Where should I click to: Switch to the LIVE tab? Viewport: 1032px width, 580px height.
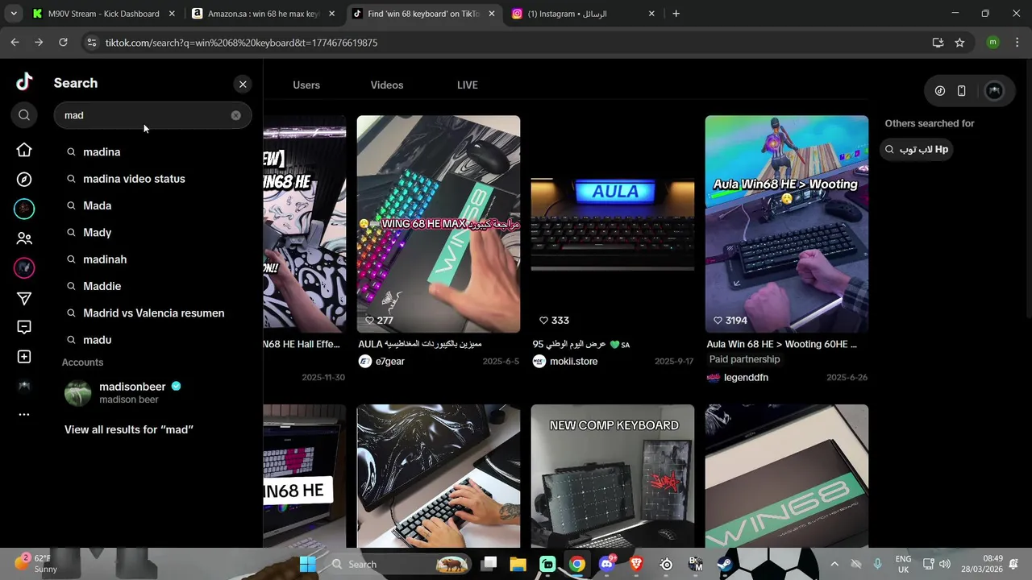click(x=468, y=85)
